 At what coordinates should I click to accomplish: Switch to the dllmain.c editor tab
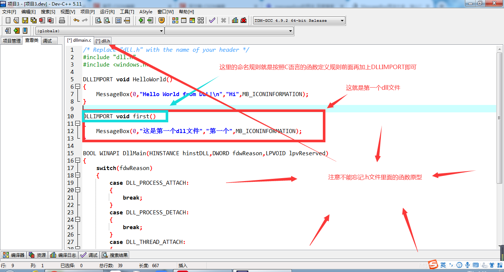pos(79,40)
